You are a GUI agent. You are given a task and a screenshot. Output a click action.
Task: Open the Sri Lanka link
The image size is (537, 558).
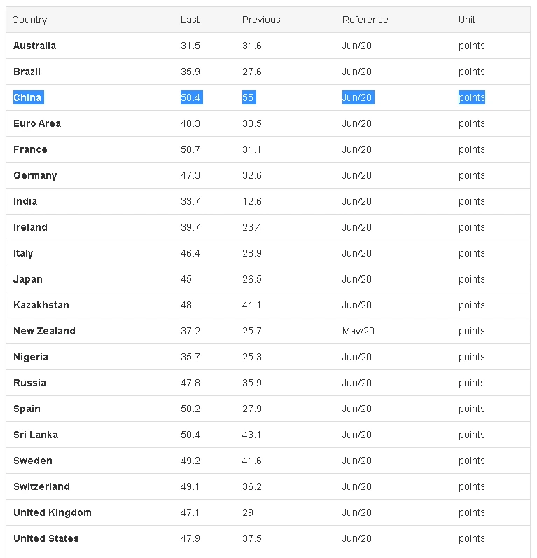36,435
